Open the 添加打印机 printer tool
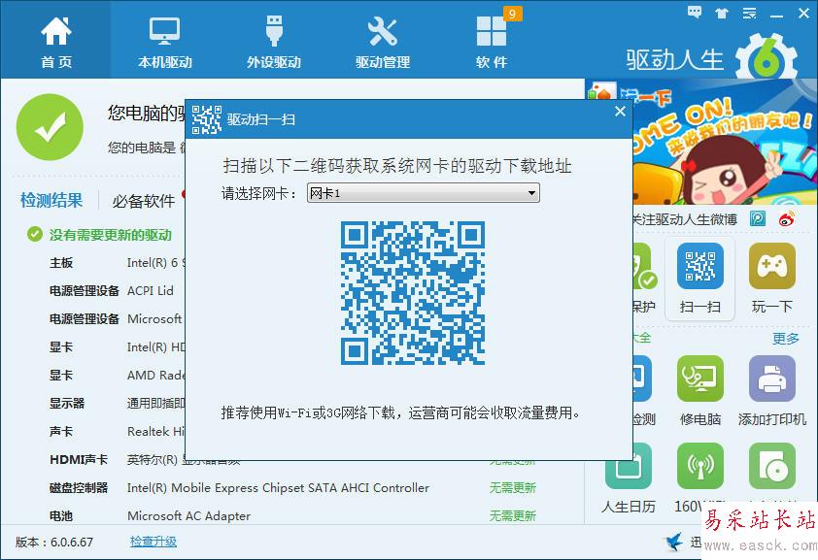818x560 pixels. click(772, 391)
